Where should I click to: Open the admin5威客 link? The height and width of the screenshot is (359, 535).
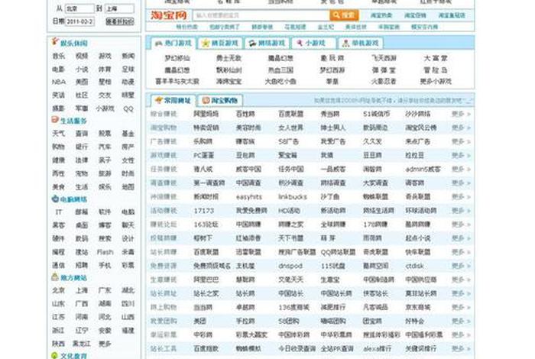[x=423, y=169]
